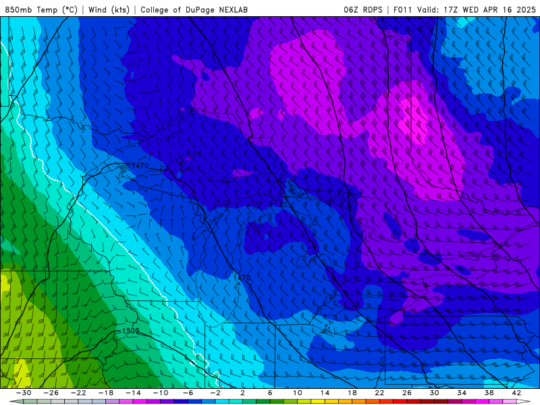The image size is (540, 405).
Task: Click the "06Z RDPS" model run label
Action: [363, 9]
